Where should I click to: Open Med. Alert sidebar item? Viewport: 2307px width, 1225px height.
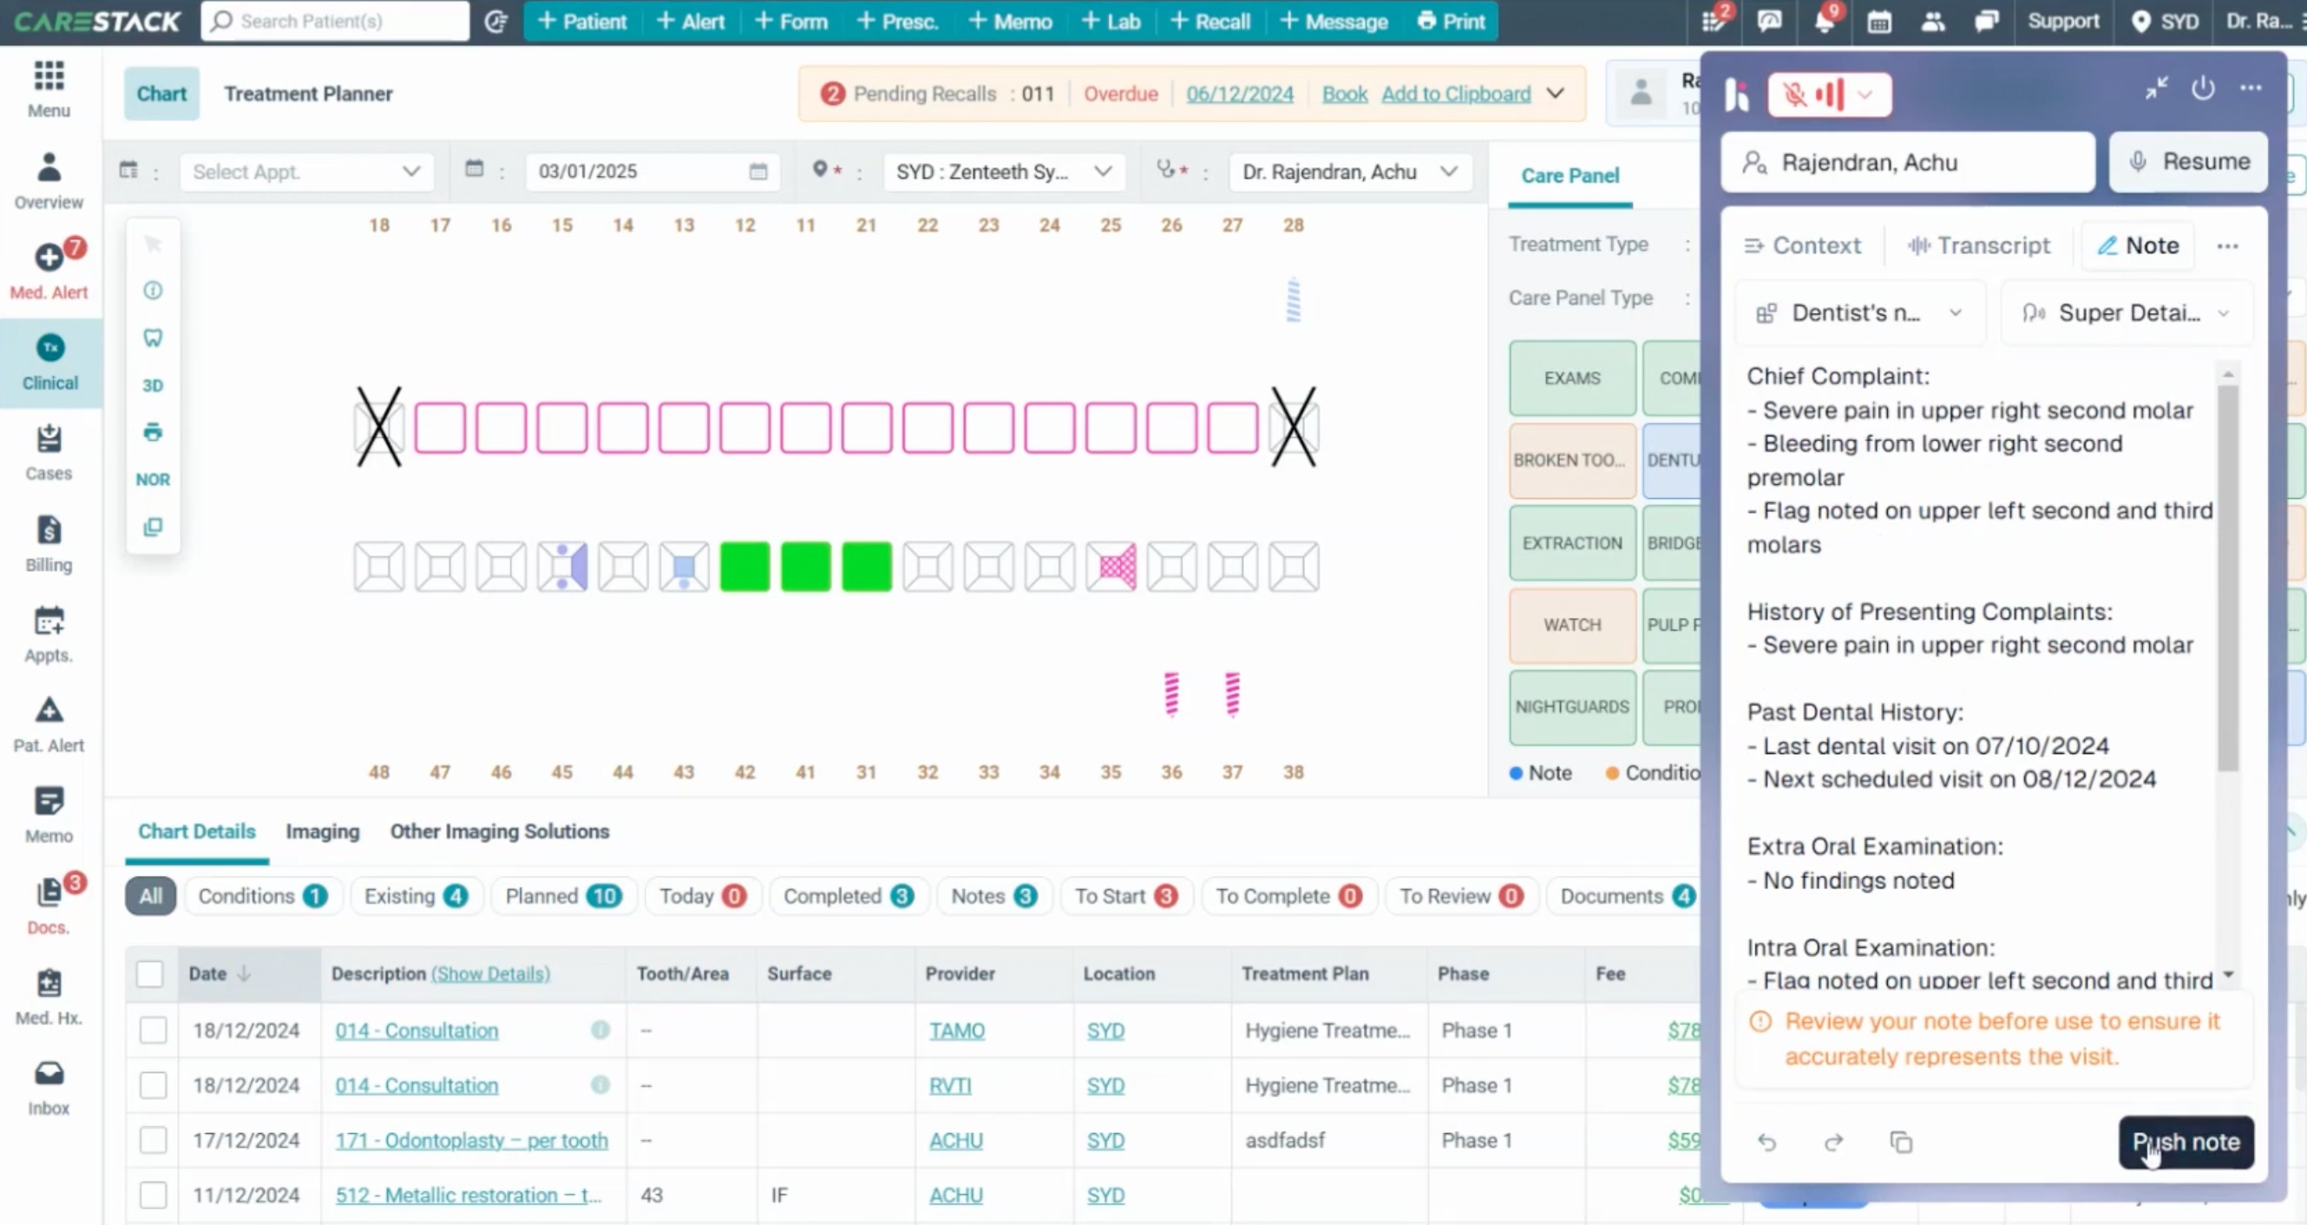click(49, 270)
